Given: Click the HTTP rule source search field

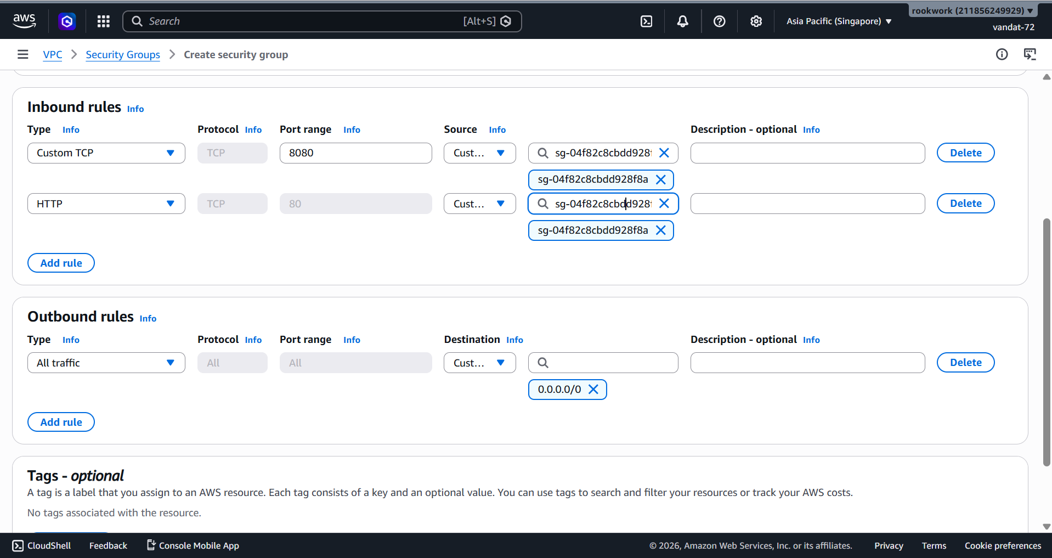Looking at the screenshot, I should [602, 204].
